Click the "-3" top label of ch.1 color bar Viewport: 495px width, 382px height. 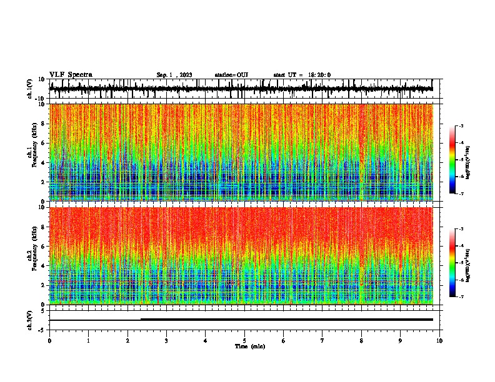(461, 125)
